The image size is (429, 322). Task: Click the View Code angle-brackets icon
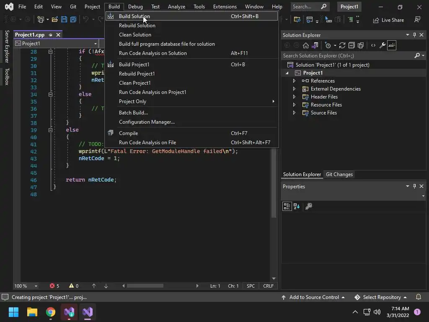pyautogui.click(x=373, y=45)
